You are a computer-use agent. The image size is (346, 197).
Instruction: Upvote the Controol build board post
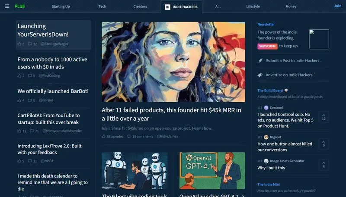[x=324, y=117]
